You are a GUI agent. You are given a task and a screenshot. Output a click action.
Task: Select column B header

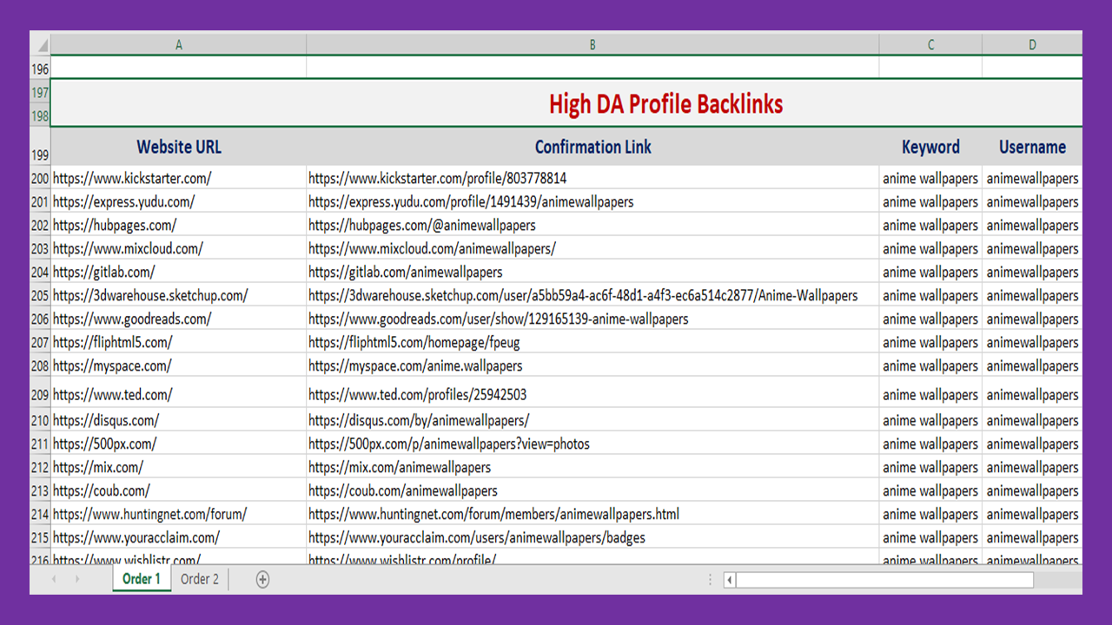tap(592, 45)
